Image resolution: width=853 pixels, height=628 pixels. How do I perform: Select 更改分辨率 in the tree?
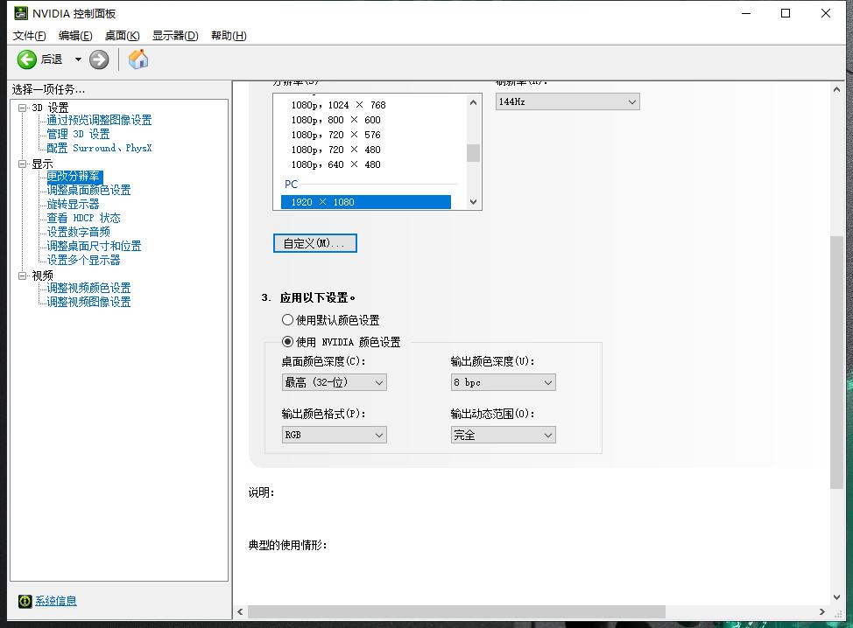[x=74, y=177]
